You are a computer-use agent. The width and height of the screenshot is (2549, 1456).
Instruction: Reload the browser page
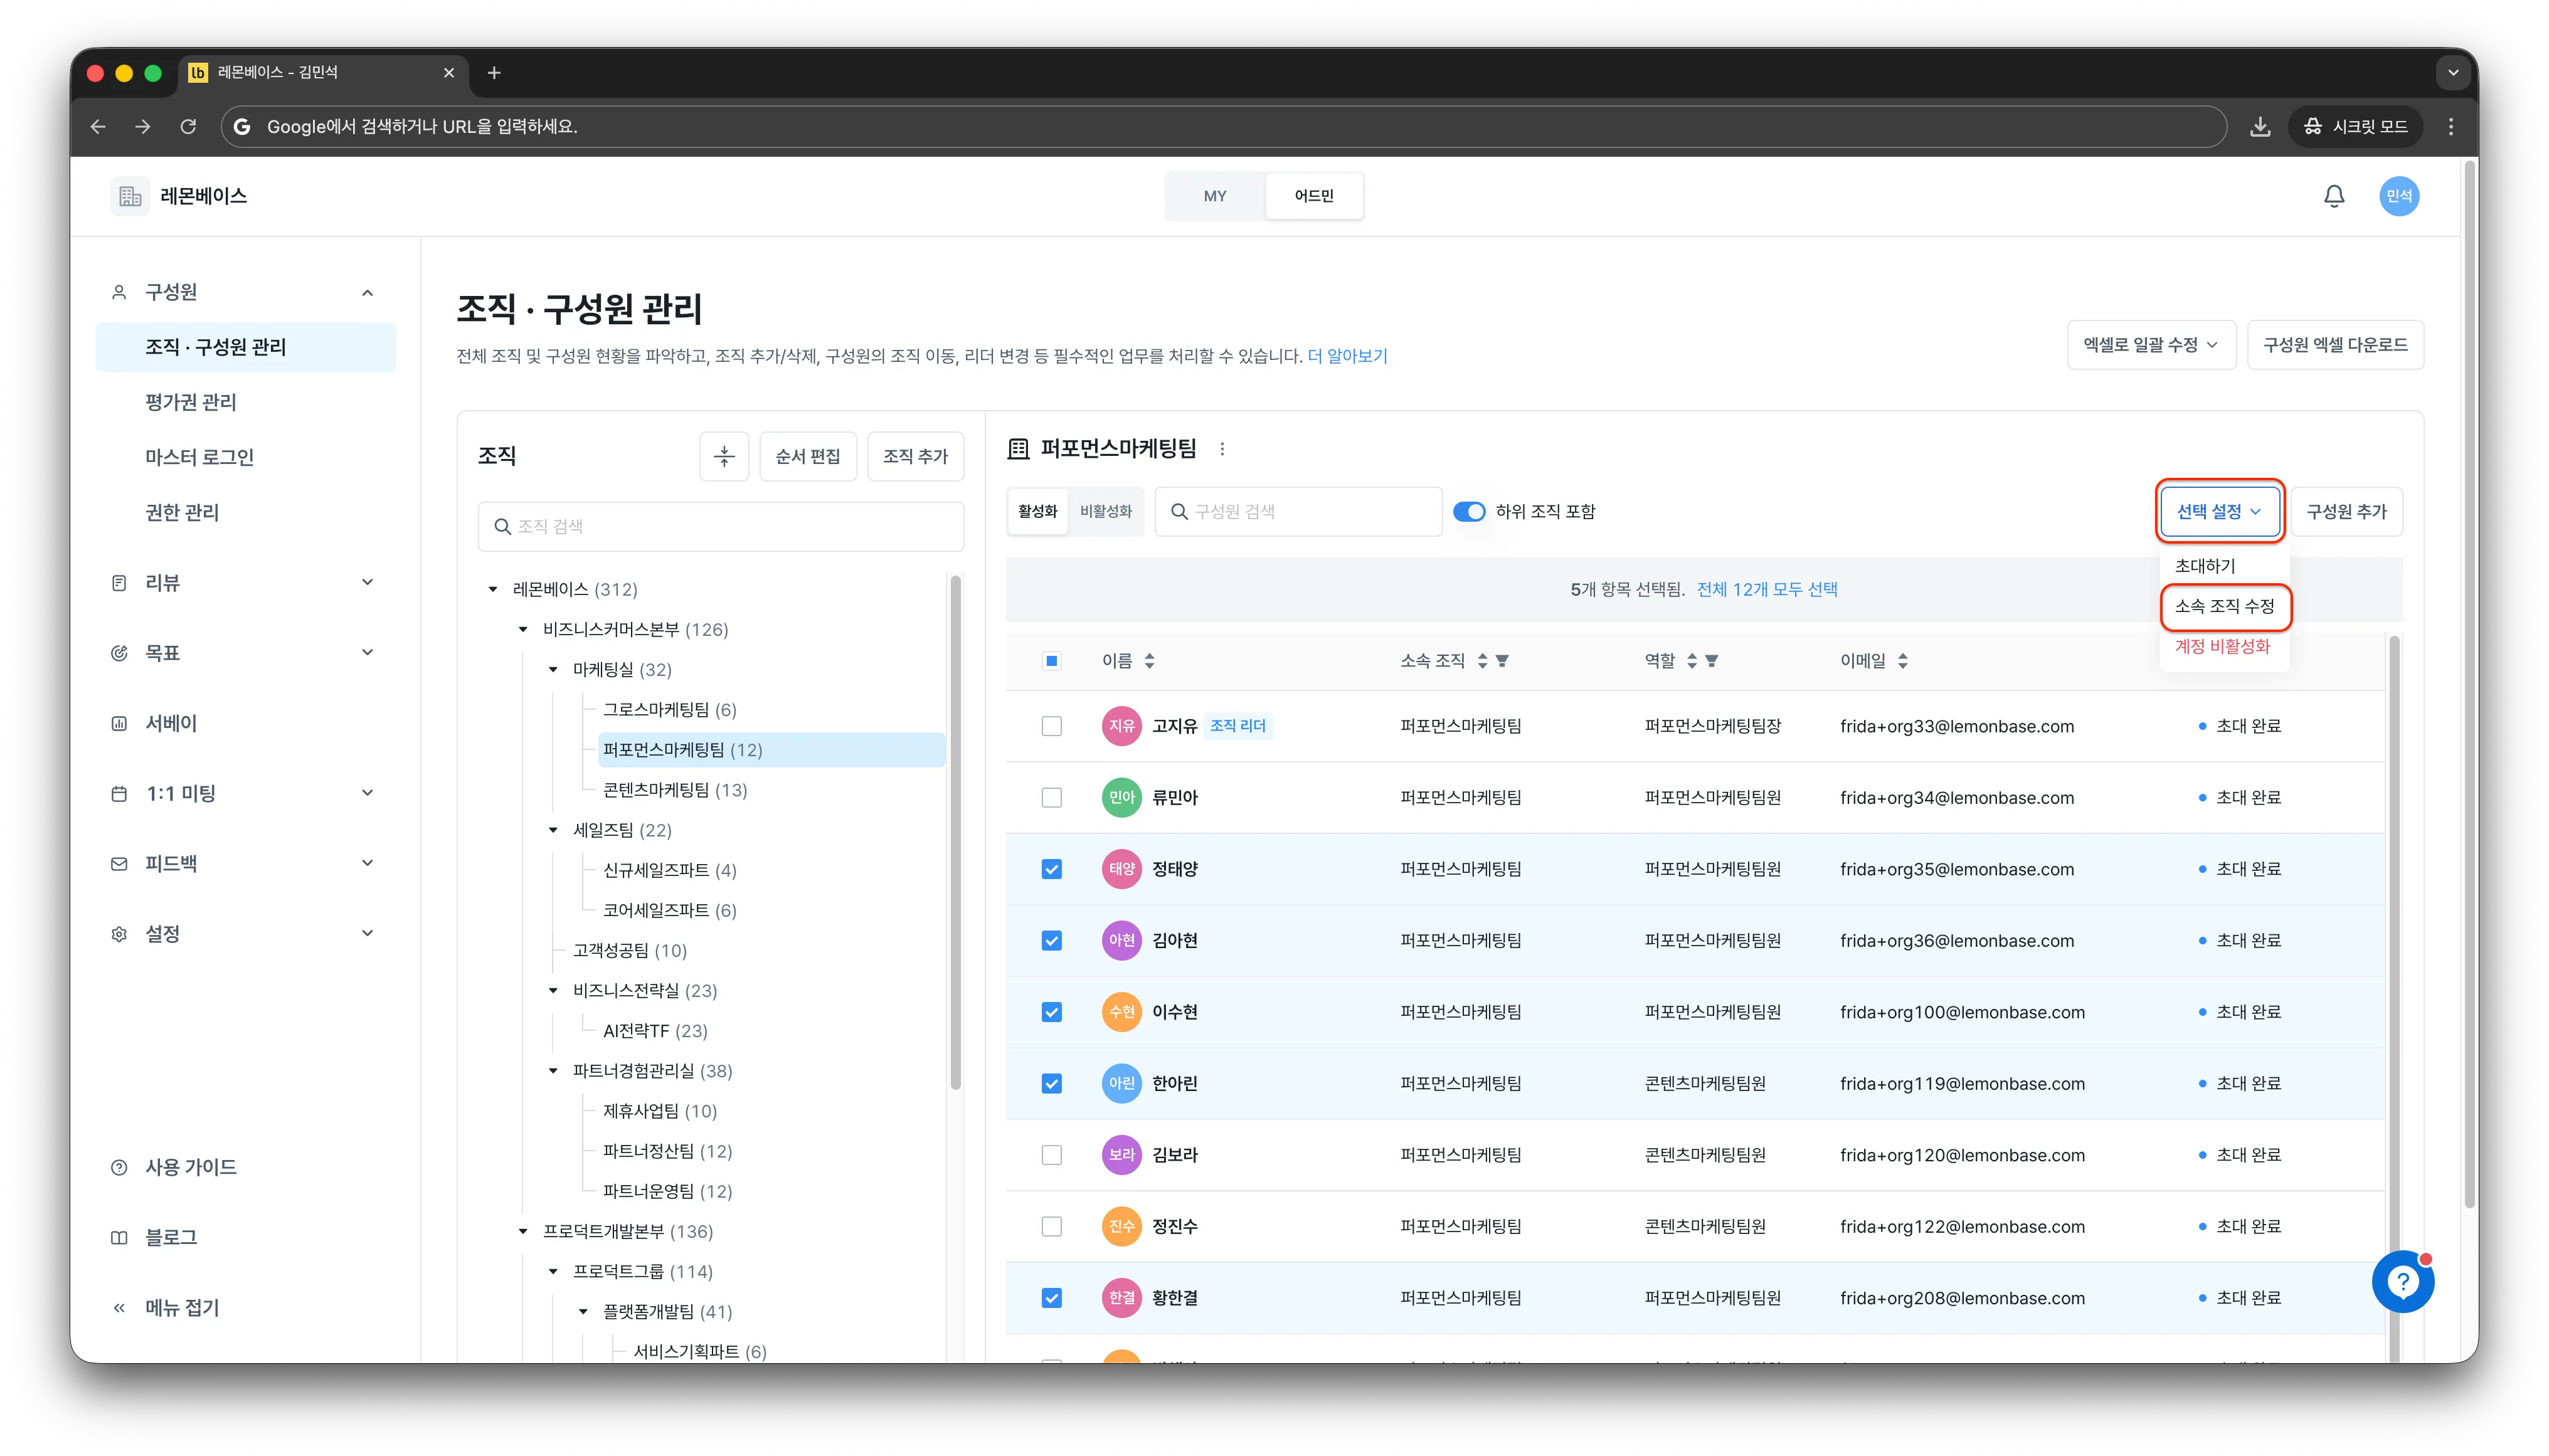[x=188, y=126]
